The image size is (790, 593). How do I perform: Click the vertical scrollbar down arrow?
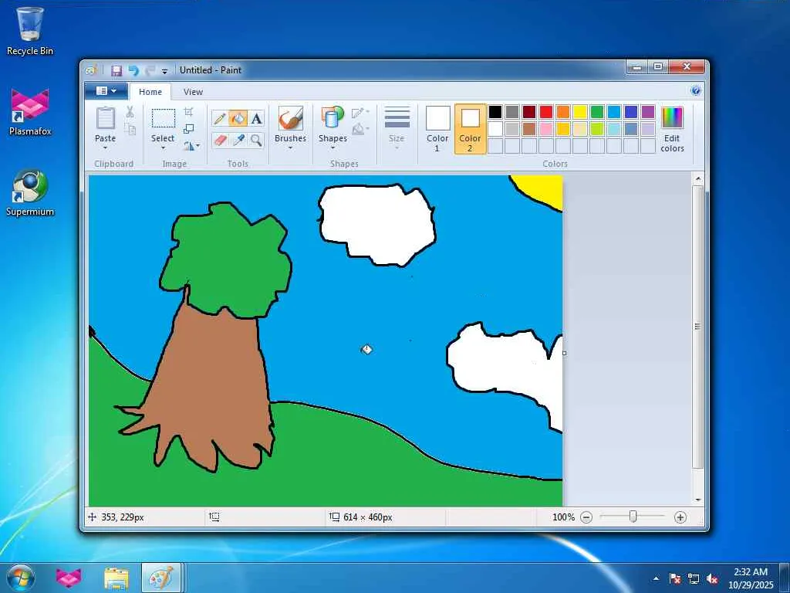[x=697, y=500]
